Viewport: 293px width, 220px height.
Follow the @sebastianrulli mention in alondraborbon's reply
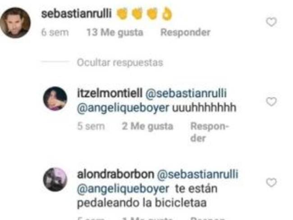197,174
